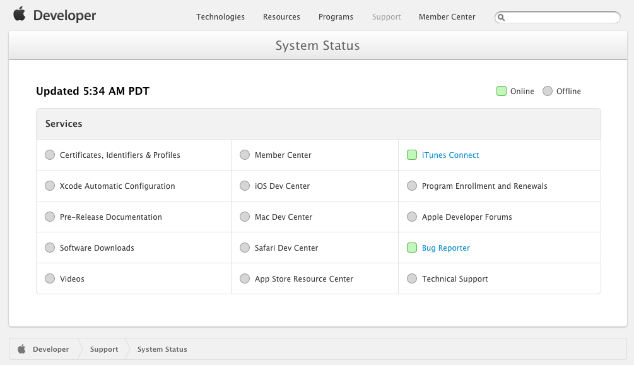
Task: Click the search magnifier icon
Action: (x=502, y=18)
